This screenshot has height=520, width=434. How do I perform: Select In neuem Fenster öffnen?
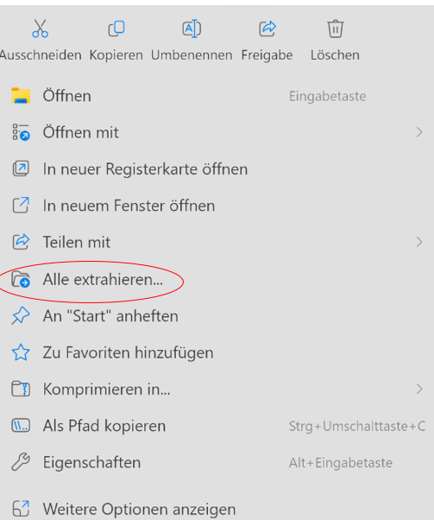(x=217, y=206)
